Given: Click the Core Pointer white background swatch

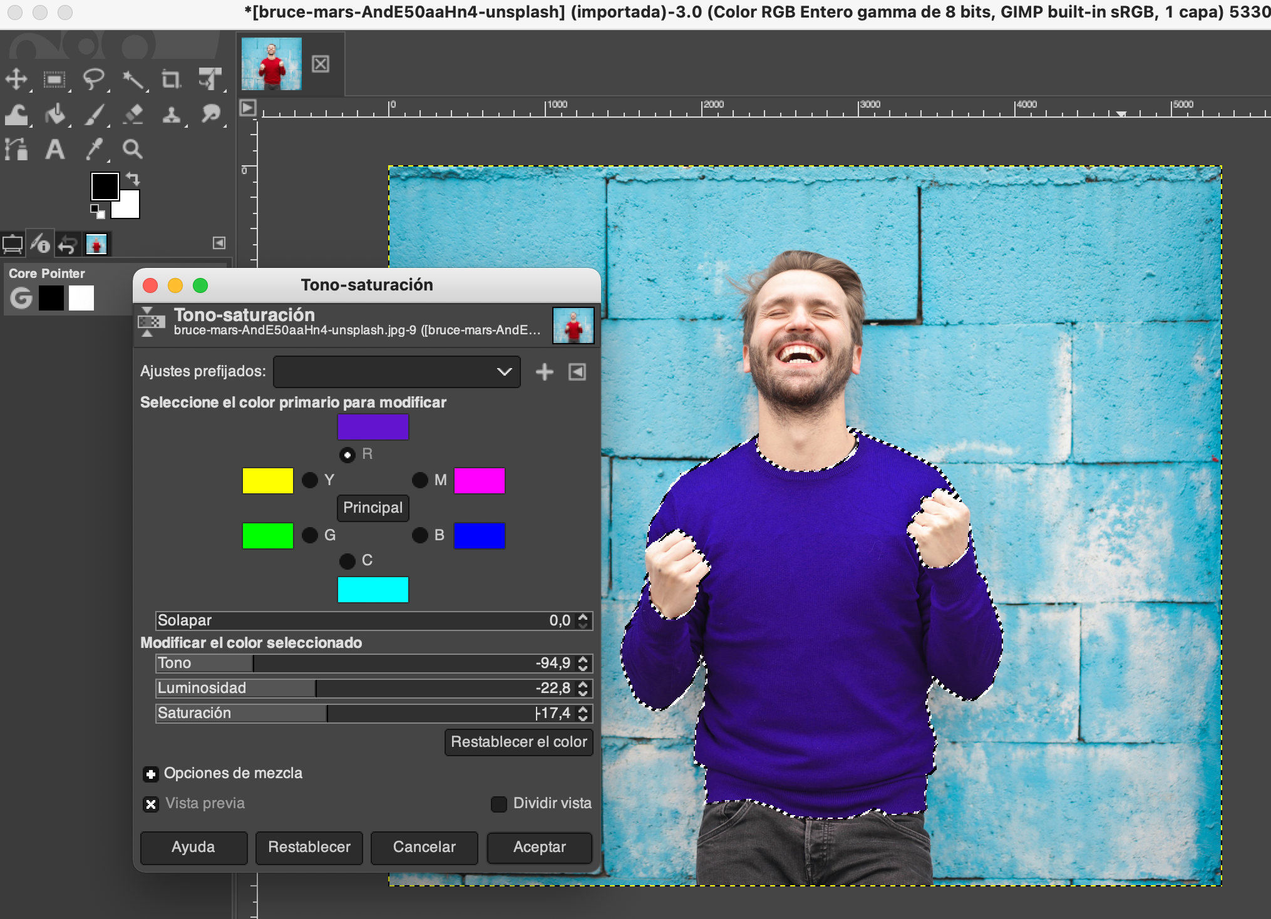Looking at the screenshot, I should pos(81,298).
